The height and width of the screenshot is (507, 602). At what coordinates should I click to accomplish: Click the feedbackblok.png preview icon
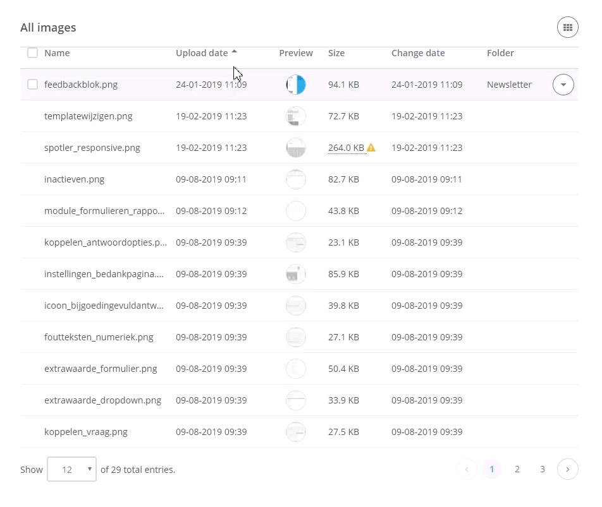tap(295, 84)
